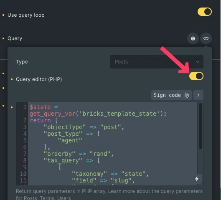Click the chevron arrow in Type dropdown
This screenshot has height=200, width=221.
coord(198,62)
